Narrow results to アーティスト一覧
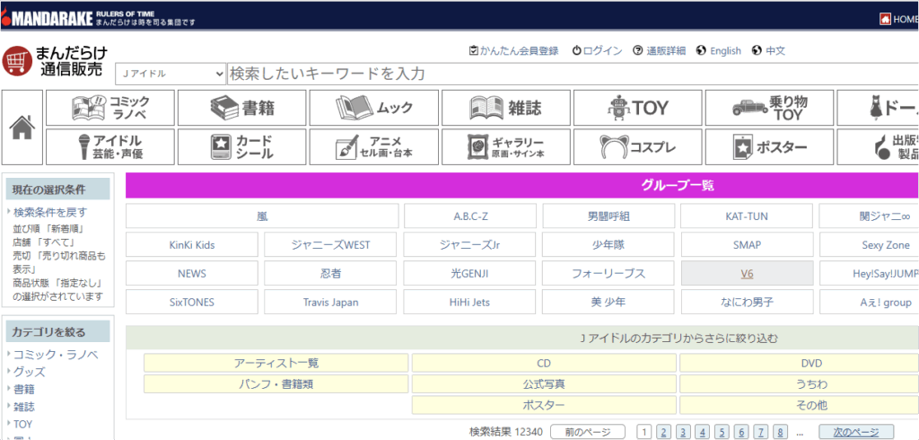This screenshot has height=440, width=919. click(x=276, y=363)
